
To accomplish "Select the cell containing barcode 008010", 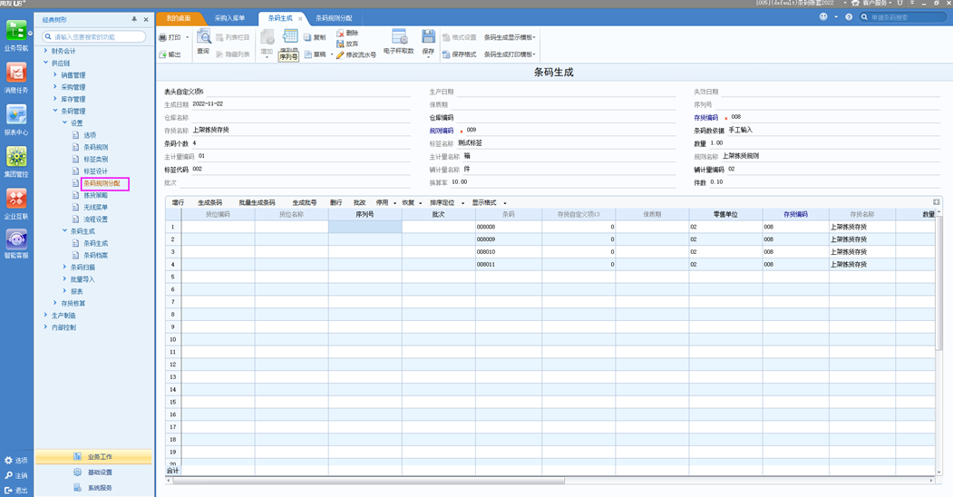I will [508, 251].
